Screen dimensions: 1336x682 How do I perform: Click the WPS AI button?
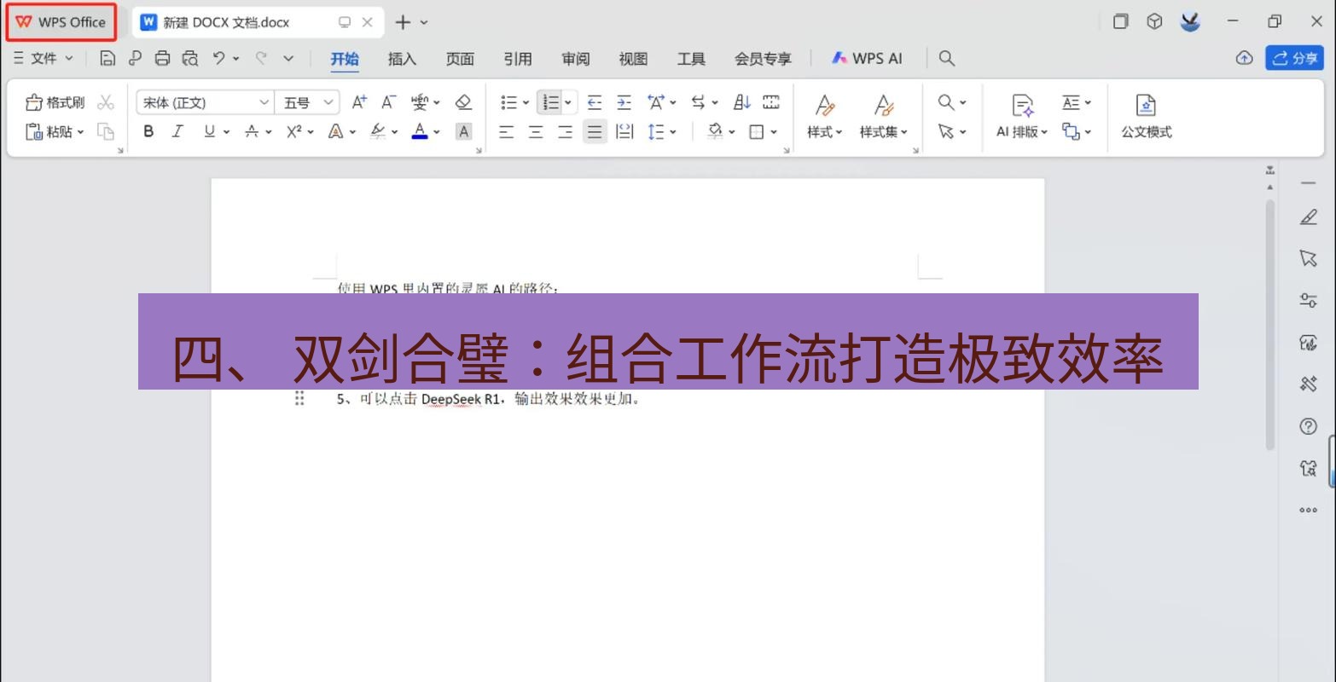(x=867, y=58)
